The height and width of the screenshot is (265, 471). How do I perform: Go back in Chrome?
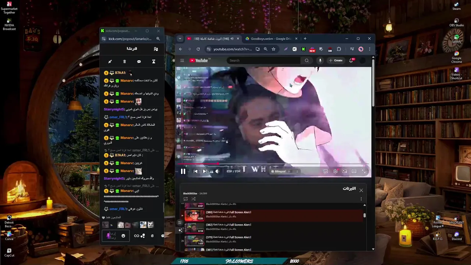pyautogui.click(x=180, y=49)
